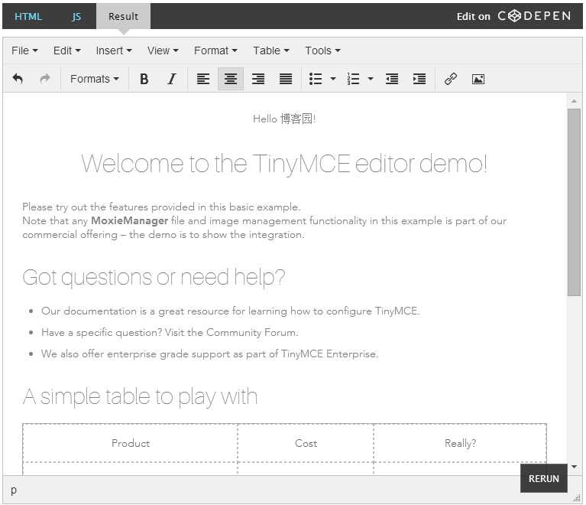586x505 pixels.
Task: Insert a bullet list
Action: point(316,79)
